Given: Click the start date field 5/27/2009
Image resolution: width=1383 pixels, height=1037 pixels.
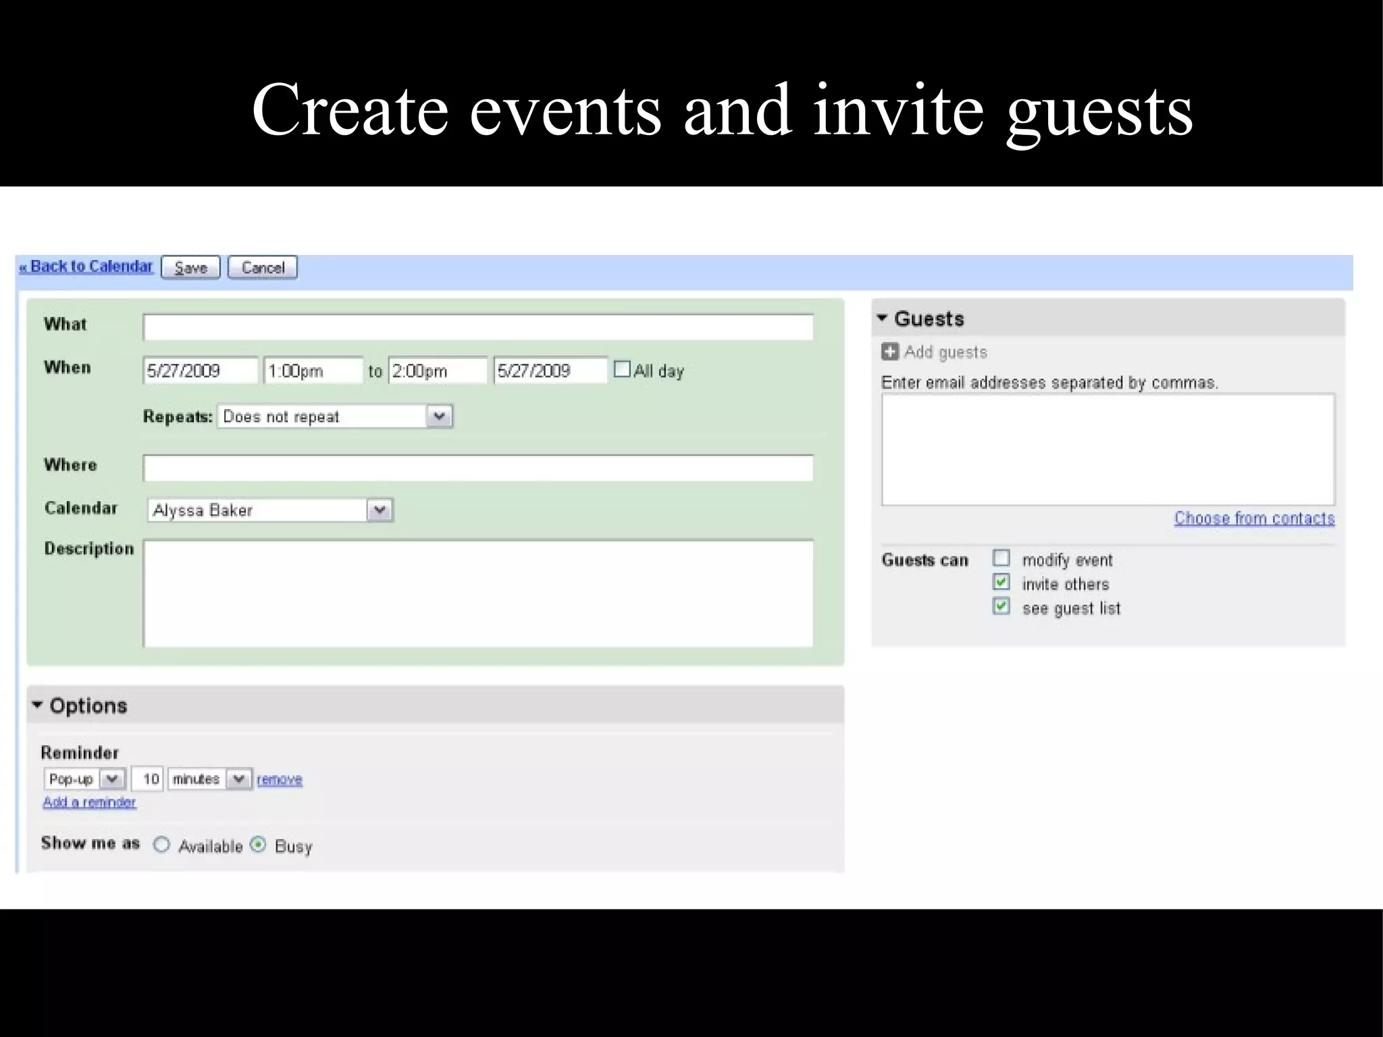Looking at the screenshot, I should pyautogui.click(x=201, y=370).
